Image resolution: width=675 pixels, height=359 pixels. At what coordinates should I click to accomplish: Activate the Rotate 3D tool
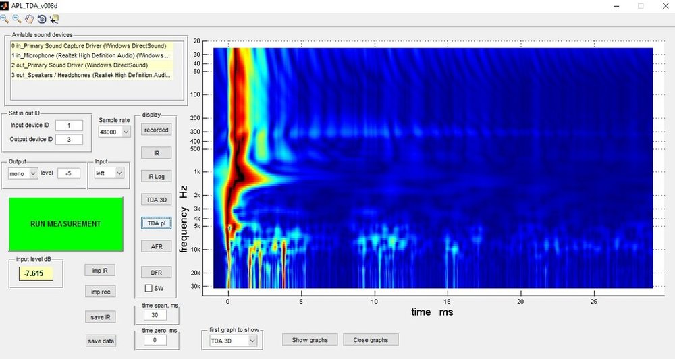click(x=42, y=19)
